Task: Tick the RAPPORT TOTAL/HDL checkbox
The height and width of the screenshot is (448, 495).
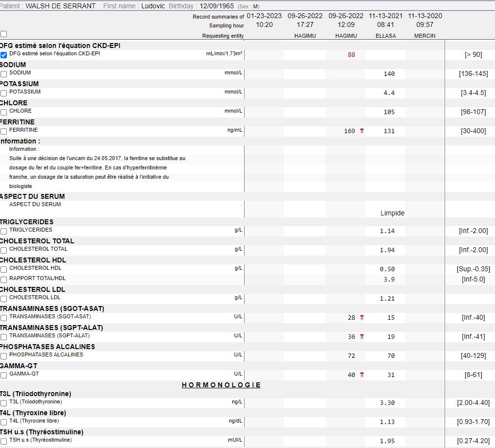Action: point(4,279)
